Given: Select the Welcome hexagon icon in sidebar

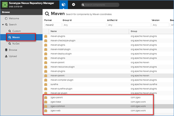Looking at the screenshot, I should pos(6,18).
